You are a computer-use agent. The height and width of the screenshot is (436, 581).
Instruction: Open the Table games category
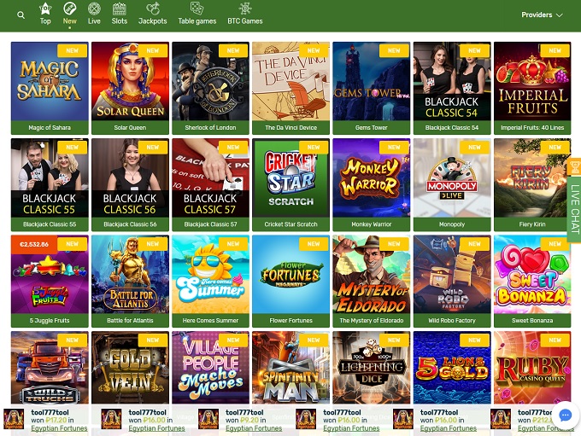point(197,13)
